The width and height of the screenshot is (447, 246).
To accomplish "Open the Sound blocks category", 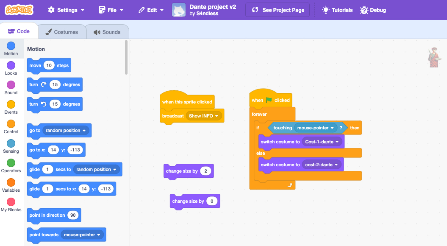I will (x=11, y=85).
